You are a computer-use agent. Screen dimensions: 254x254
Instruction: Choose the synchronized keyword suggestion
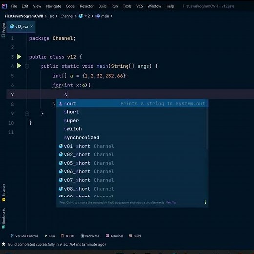point(132,138)
